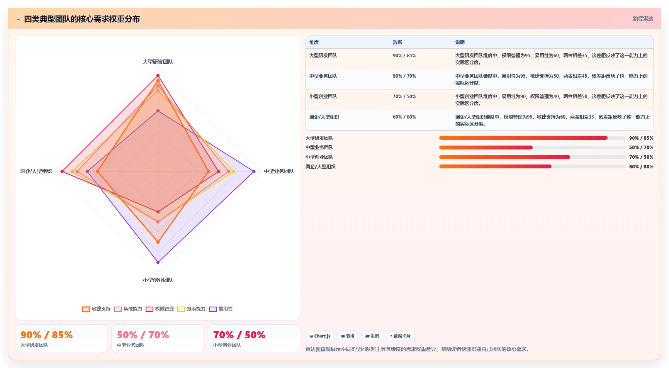Click the 维度 column header
This screenshot has height=368, width=669.
click(x=314, y=42)
